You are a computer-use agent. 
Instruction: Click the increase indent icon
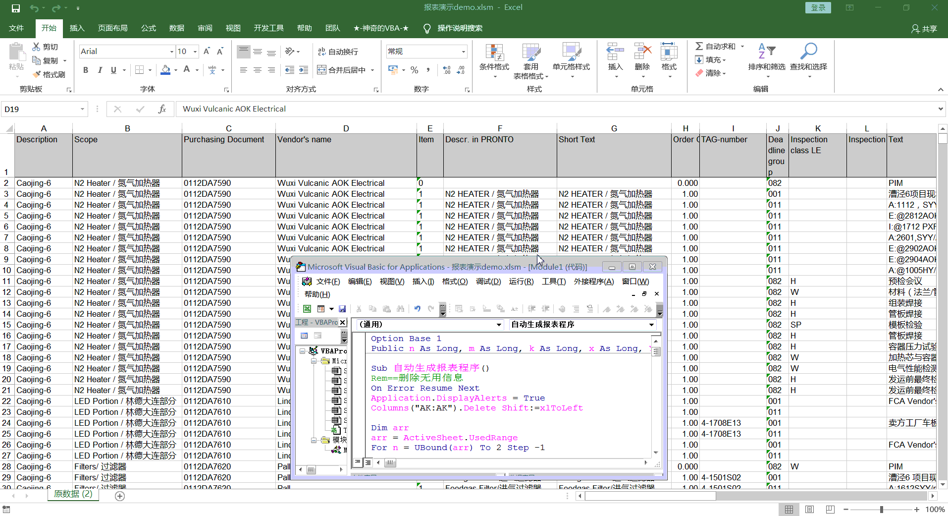(304, 70)
